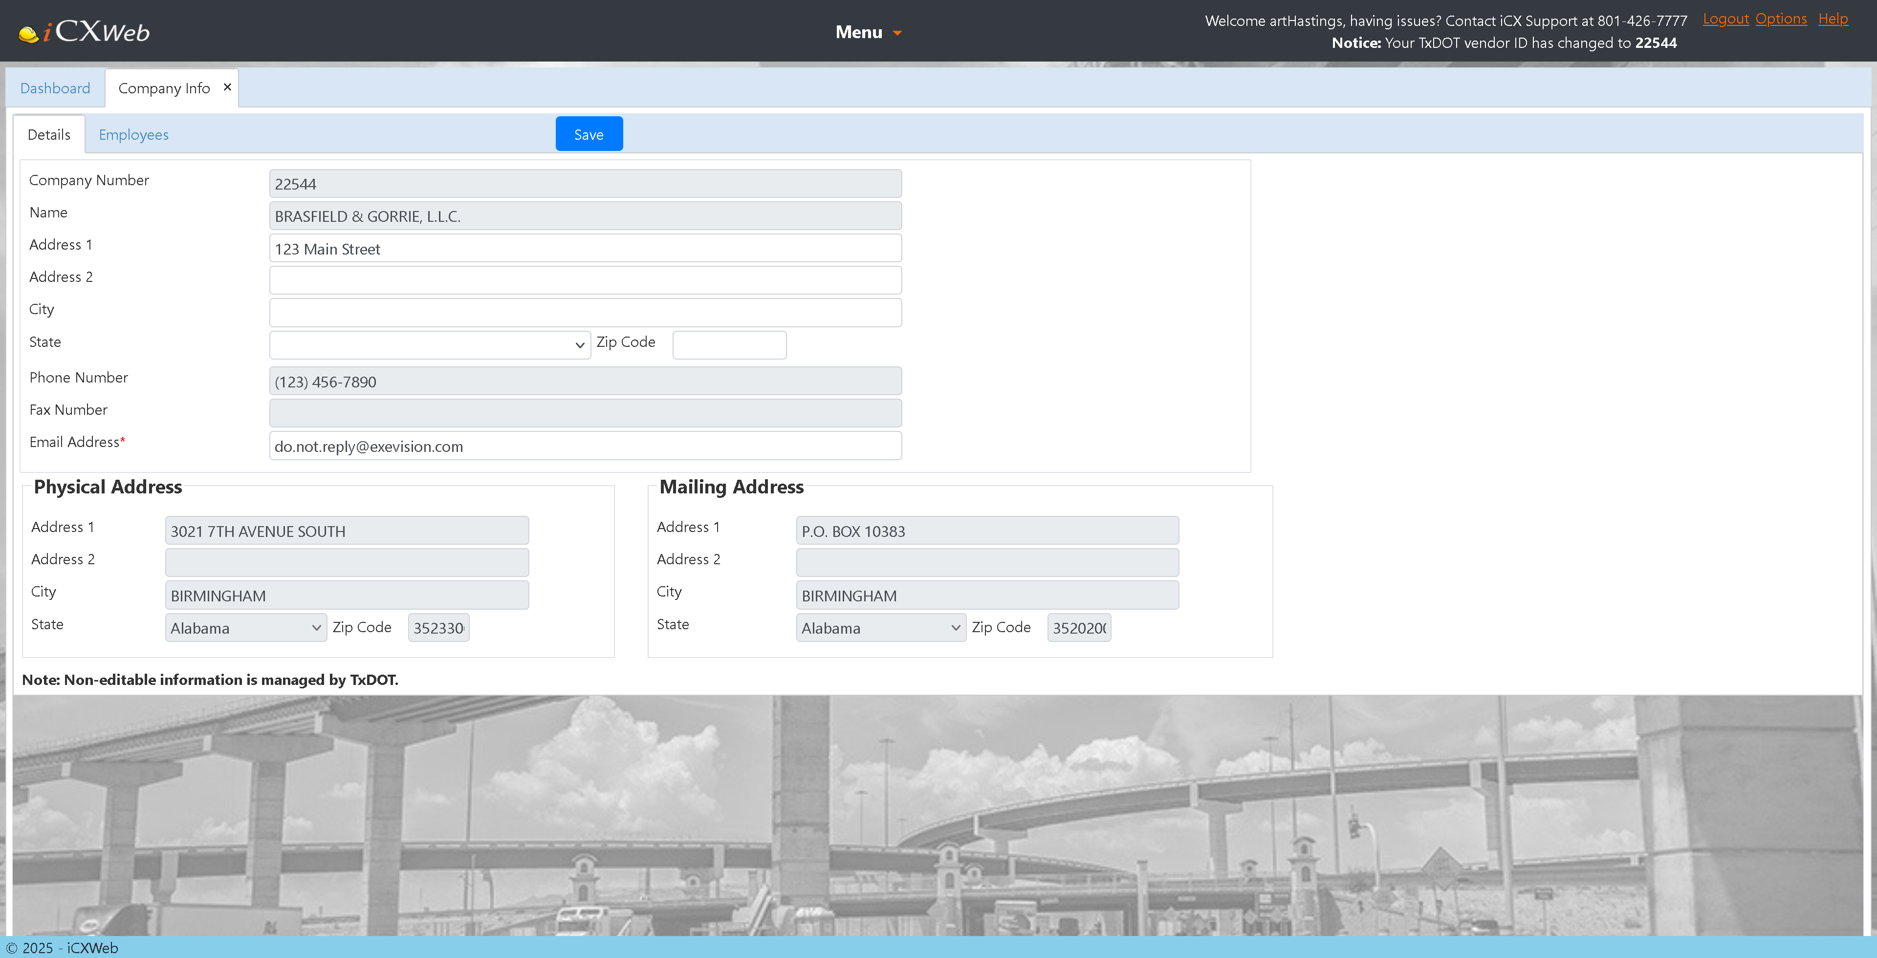Click the © 2025 - iCXWeb footer text
Viewport: 1877px width, 958px height.
(62, 948)
